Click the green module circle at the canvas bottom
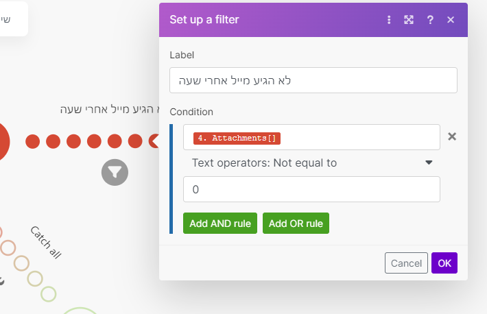 tap(81, 310)
